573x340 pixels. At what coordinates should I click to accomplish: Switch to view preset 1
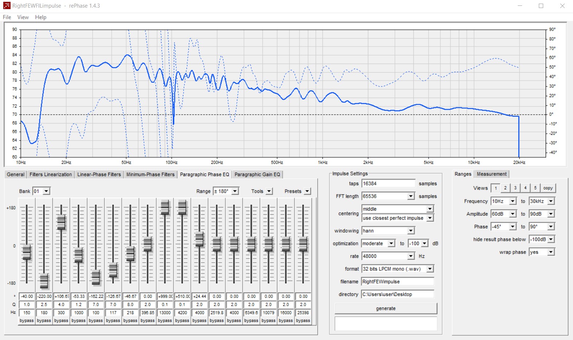(496, 188)
